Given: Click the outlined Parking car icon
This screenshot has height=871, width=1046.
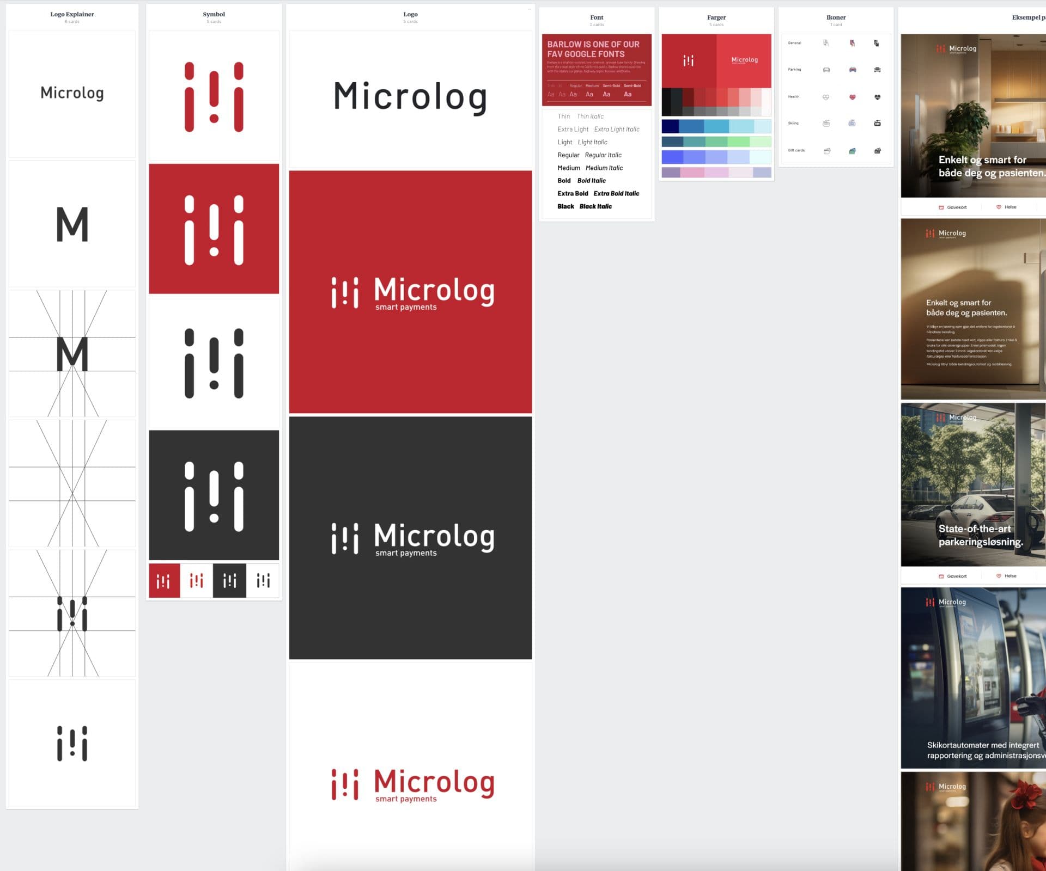Looking at the screenshot, I should 826,70.
